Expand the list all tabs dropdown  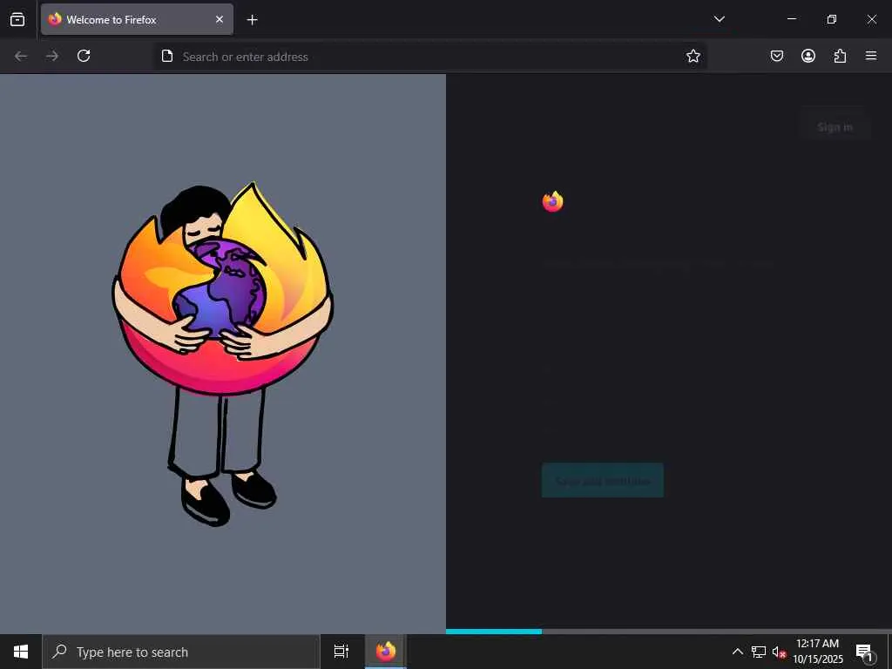click(719, 19)
